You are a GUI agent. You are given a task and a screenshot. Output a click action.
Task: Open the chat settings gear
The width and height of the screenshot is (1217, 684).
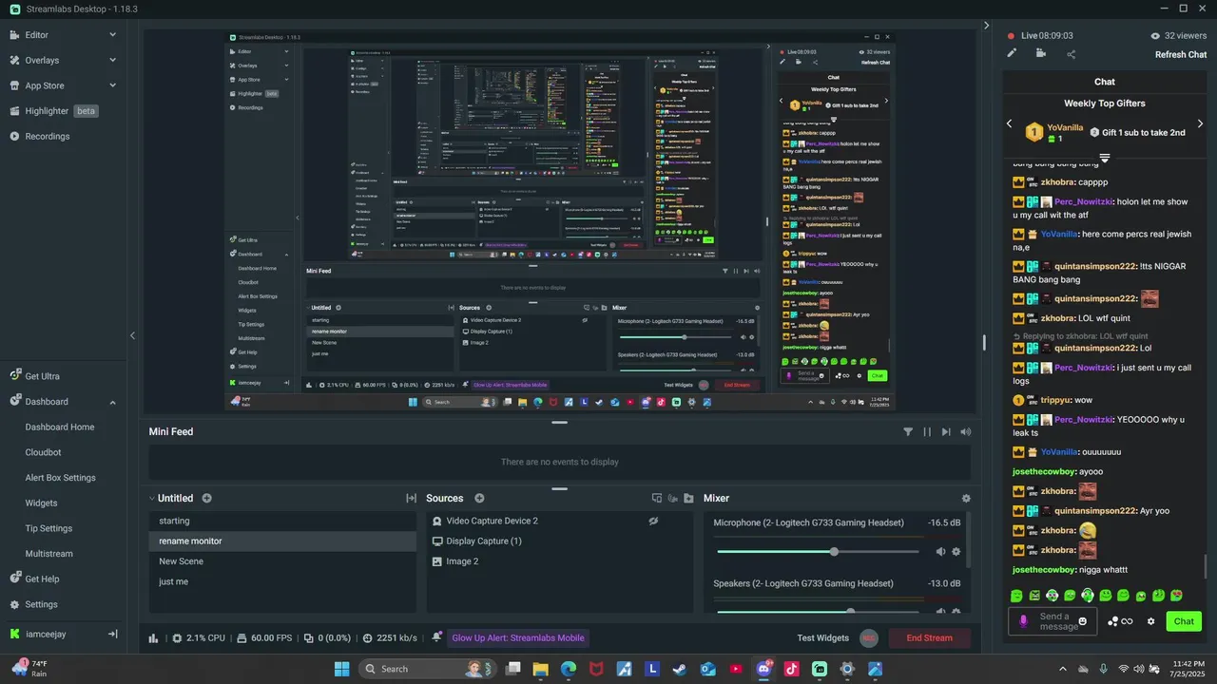(1150, 621)
